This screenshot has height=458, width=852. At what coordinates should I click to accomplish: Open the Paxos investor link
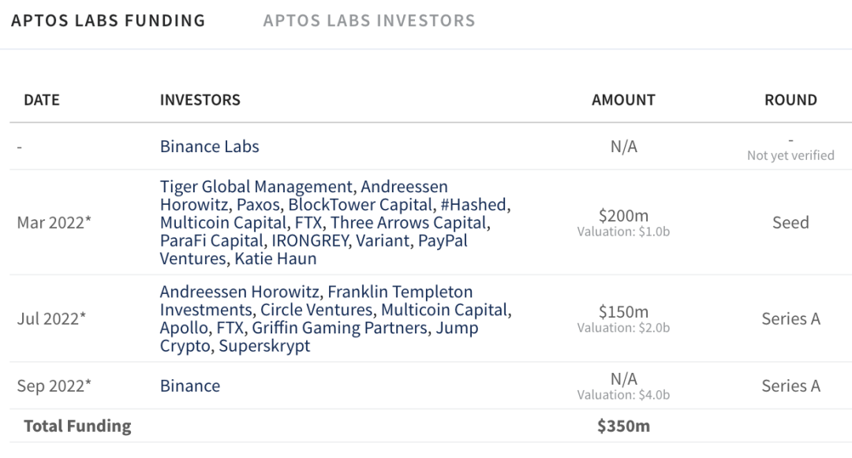pos(253,205)
